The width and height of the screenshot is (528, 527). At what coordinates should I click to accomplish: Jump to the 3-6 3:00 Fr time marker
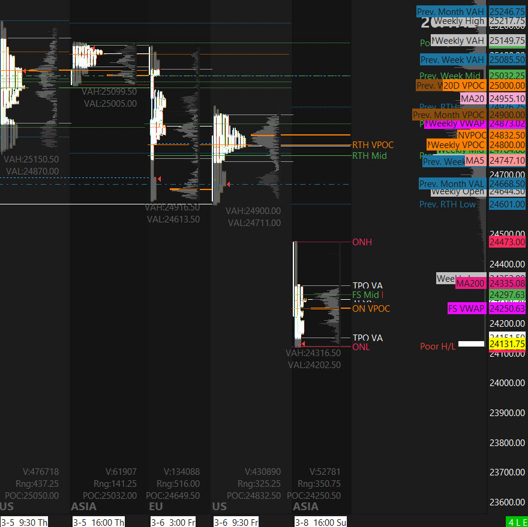tap(173, 522)
